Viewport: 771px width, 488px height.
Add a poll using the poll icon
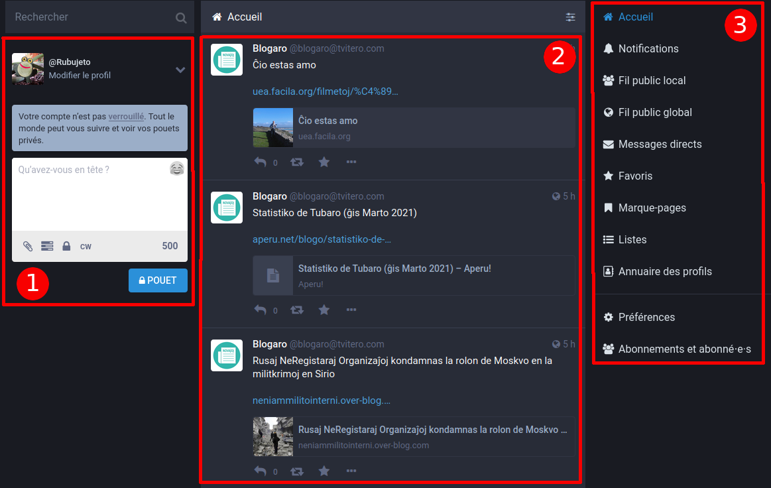[47, 246]
